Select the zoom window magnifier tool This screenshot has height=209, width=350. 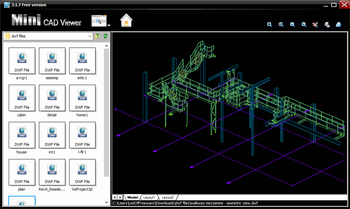click(281, 25)
